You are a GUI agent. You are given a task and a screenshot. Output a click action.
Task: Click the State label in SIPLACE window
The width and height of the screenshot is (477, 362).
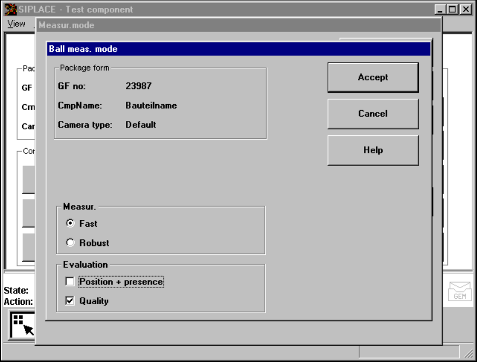pos(16,290)
